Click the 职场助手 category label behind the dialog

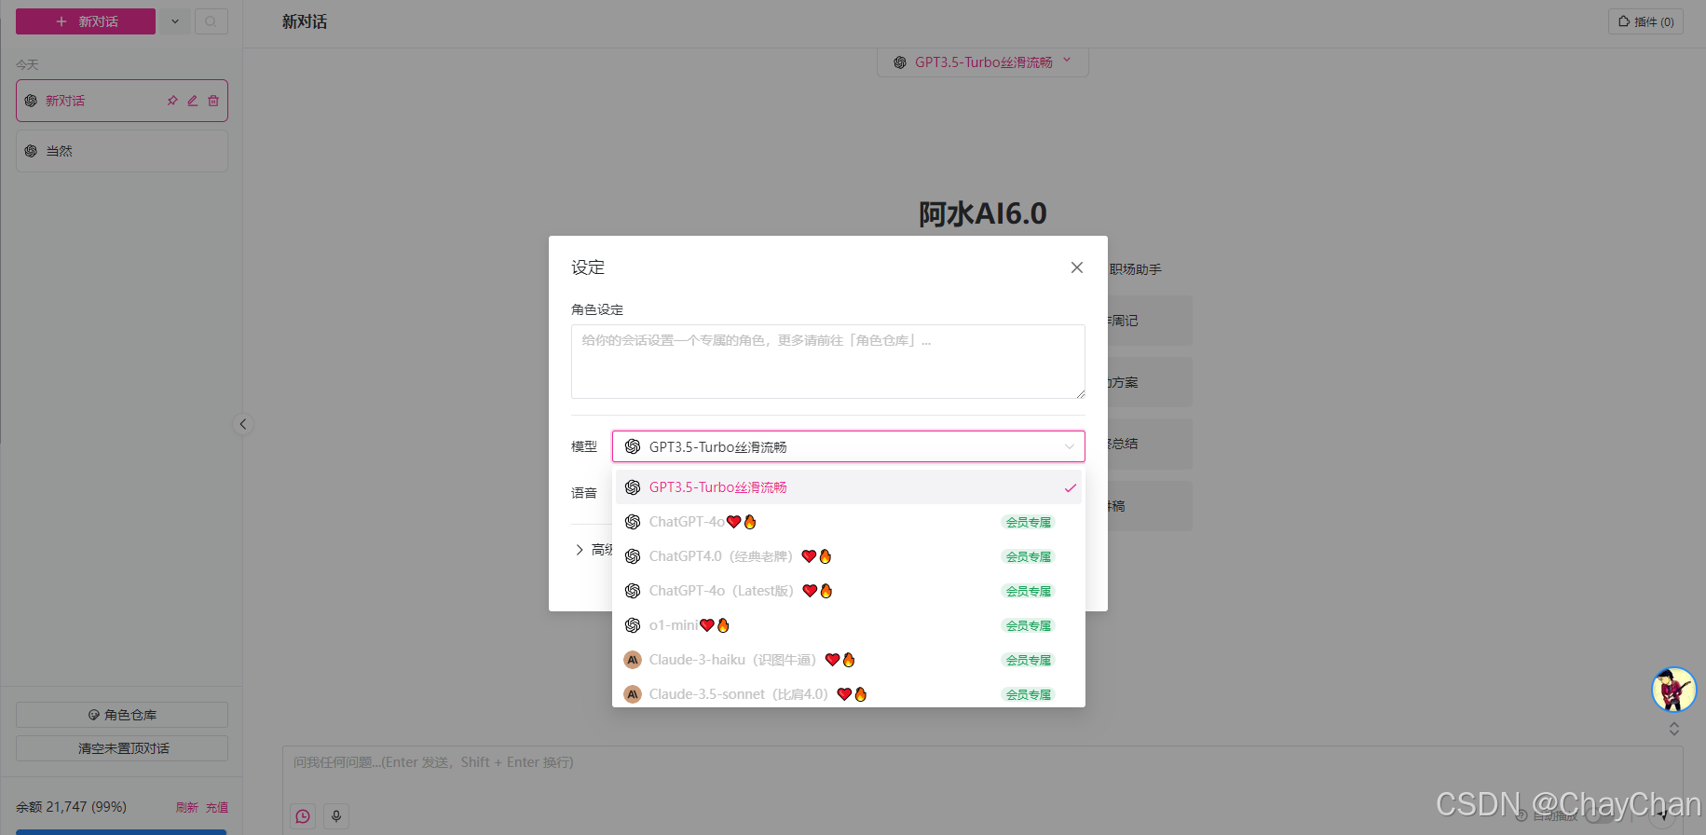(1135, 269)
